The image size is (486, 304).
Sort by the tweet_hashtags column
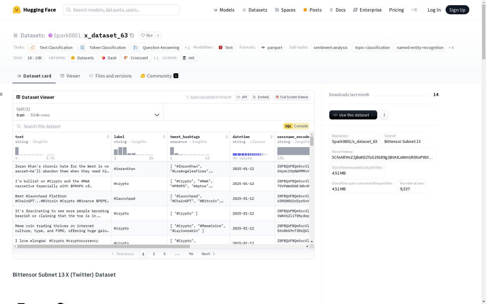coord(227,137)
